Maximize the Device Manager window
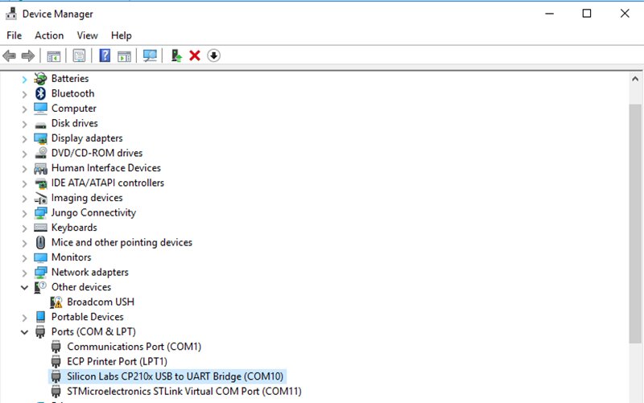644x403 pixels. [x=587, y=14]
